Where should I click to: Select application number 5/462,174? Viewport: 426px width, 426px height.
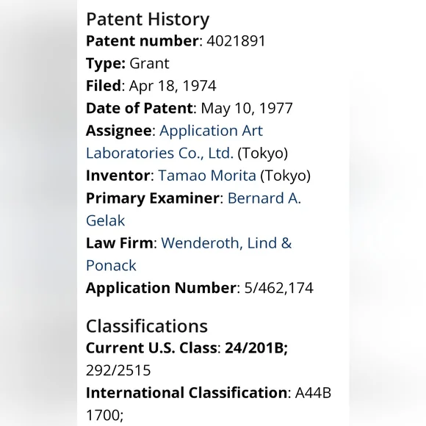[x=279, y=288]
